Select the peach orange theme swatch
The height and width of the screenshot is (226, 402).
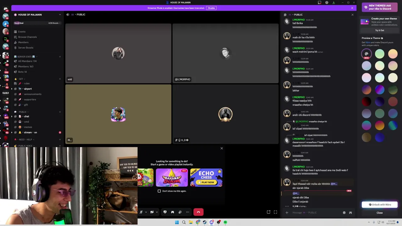[x=393, y=54]
